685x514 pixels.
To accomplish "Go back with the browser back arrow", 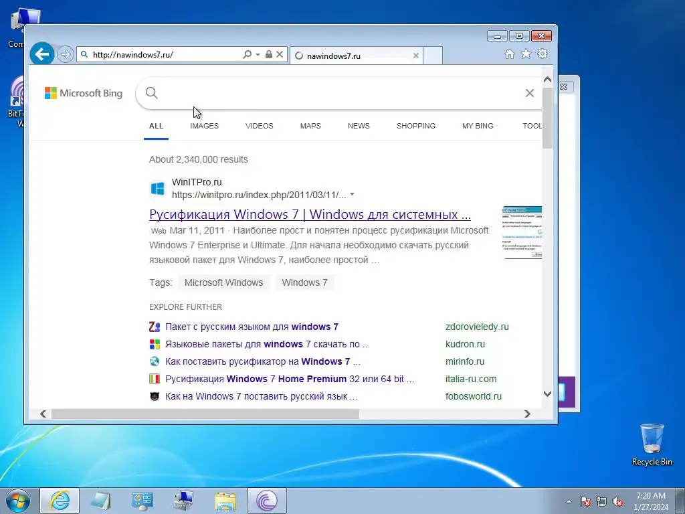I will 42,54.
